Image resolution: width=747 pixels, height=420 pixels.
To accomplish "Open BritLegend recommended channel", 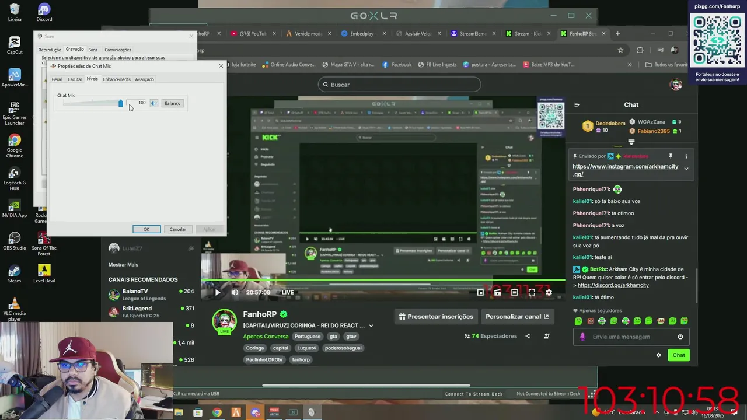I will (x=151, y=311).
